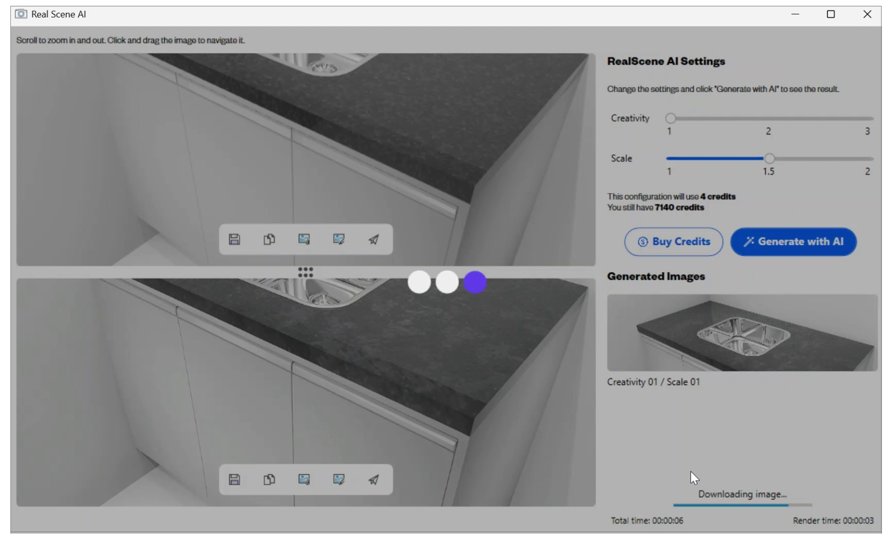The image size is (887, 540).
Task: Click the Generate with AI button
Action: 793,242
